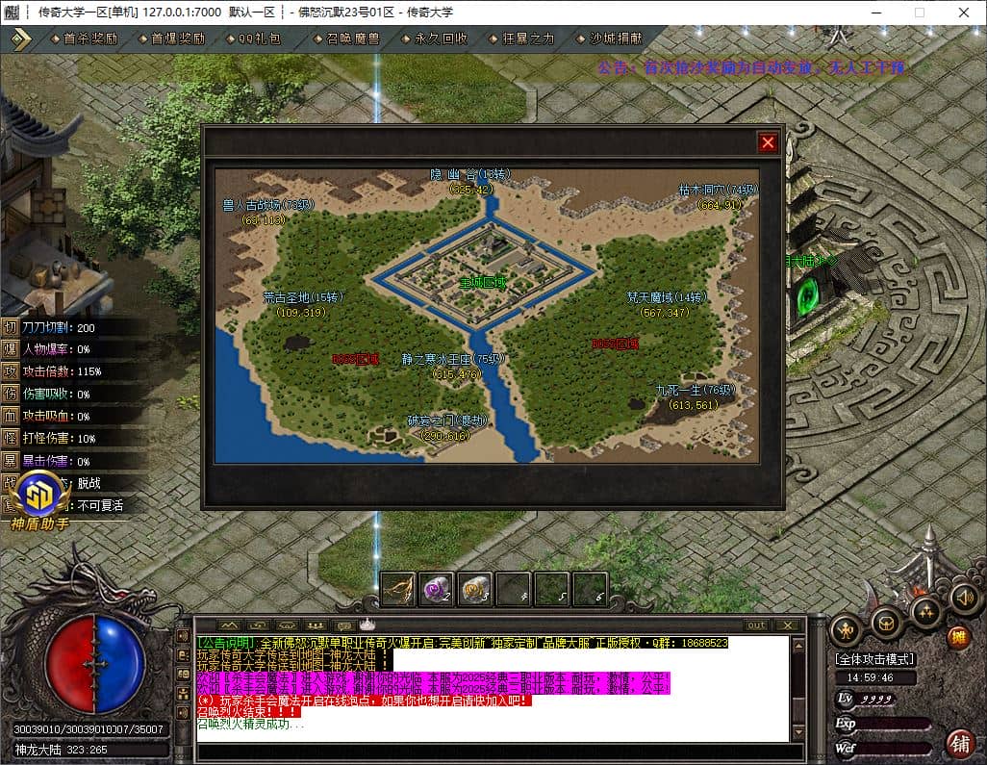Open 摊 stall button
The height and width of the screenshot is (765, 987).
(x=958, y=638)
